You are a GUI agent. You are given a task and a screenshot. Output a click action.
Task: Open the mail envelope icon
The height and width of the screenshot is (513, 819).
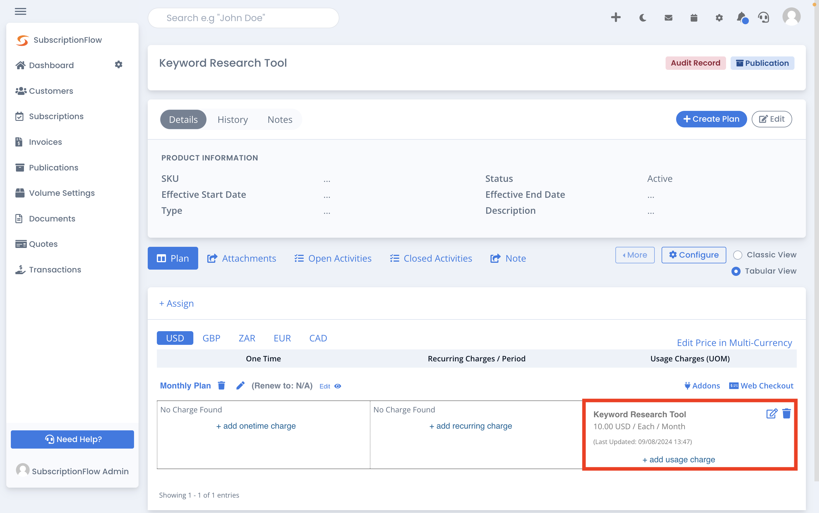(x=668, y=18)
